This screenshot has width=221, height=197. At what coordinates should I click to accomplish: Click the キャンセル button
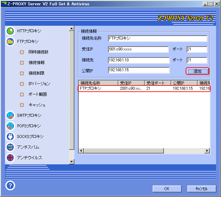point(202,189)
